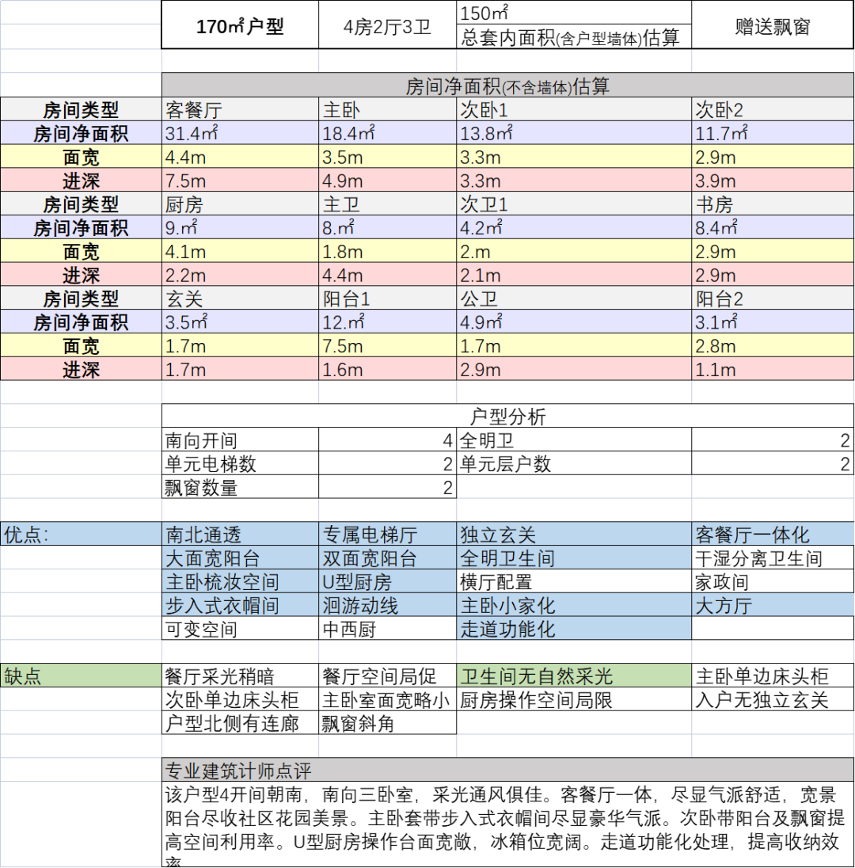Select the '入户无独立玄关' cell
Viewport: 855px width, 868px height.
click(773, 699)
